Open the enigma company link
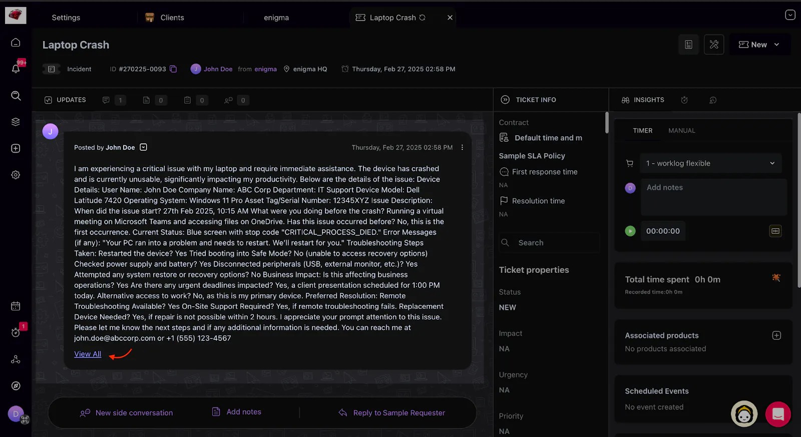The width and height of the screenshot is (801, 437). [265, 69]
